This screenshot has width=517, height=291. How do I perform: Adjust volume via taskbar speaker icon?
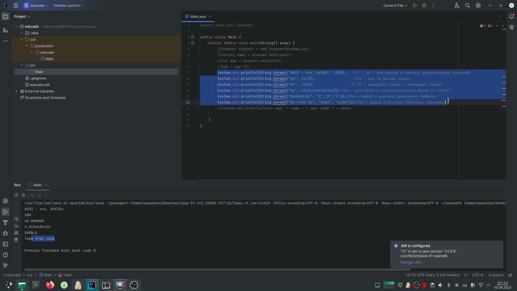pos(440,285)
